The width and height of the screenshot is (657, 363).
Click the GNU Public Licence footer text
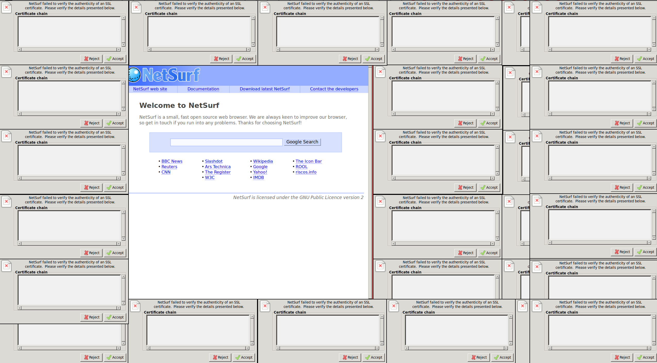[298, 197]
